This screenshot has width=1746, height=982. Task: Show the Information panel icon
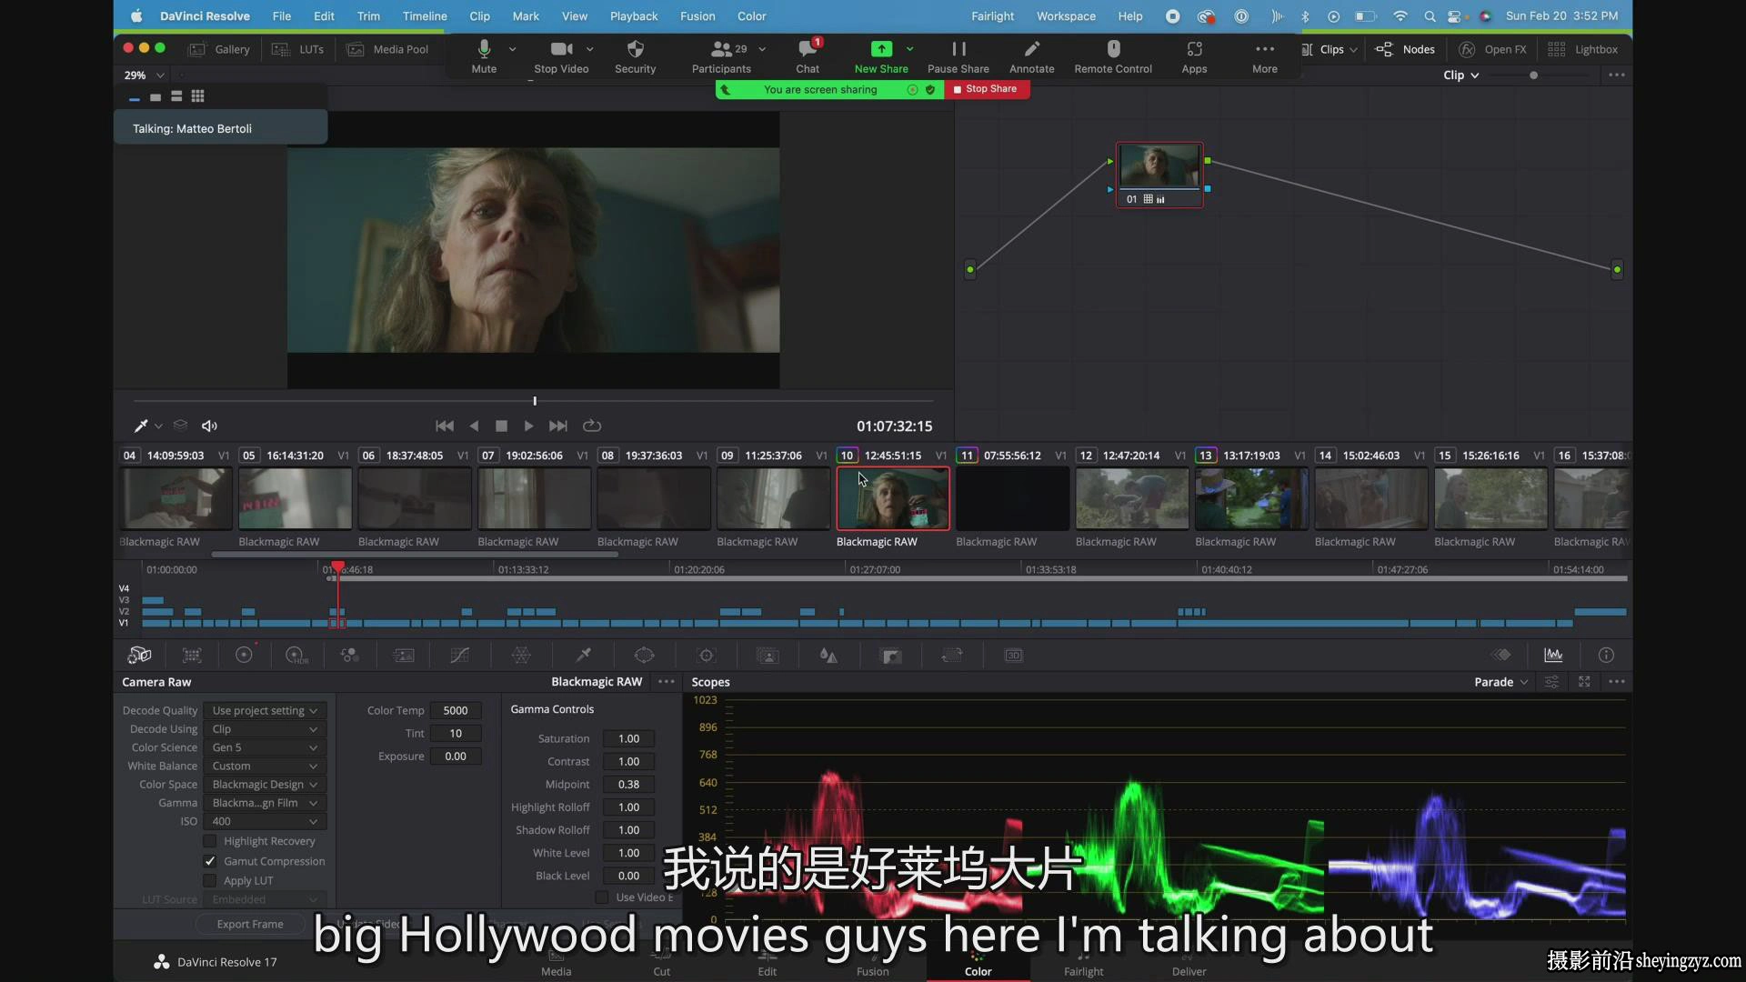pos(1607,655)
